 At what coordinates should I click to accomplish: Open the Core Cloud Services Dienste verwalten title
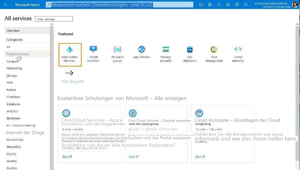click(x=160, y=122)
